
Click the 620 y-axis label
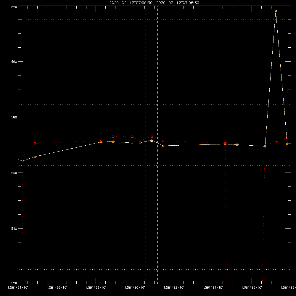(x=14, y=7)
